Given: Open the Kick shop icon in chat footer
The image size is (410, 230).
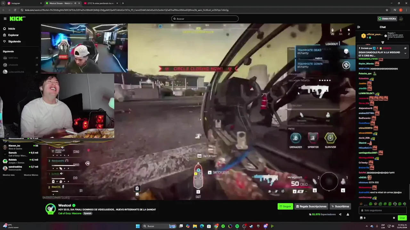Looking at the screenshot, I should [361, 218].
